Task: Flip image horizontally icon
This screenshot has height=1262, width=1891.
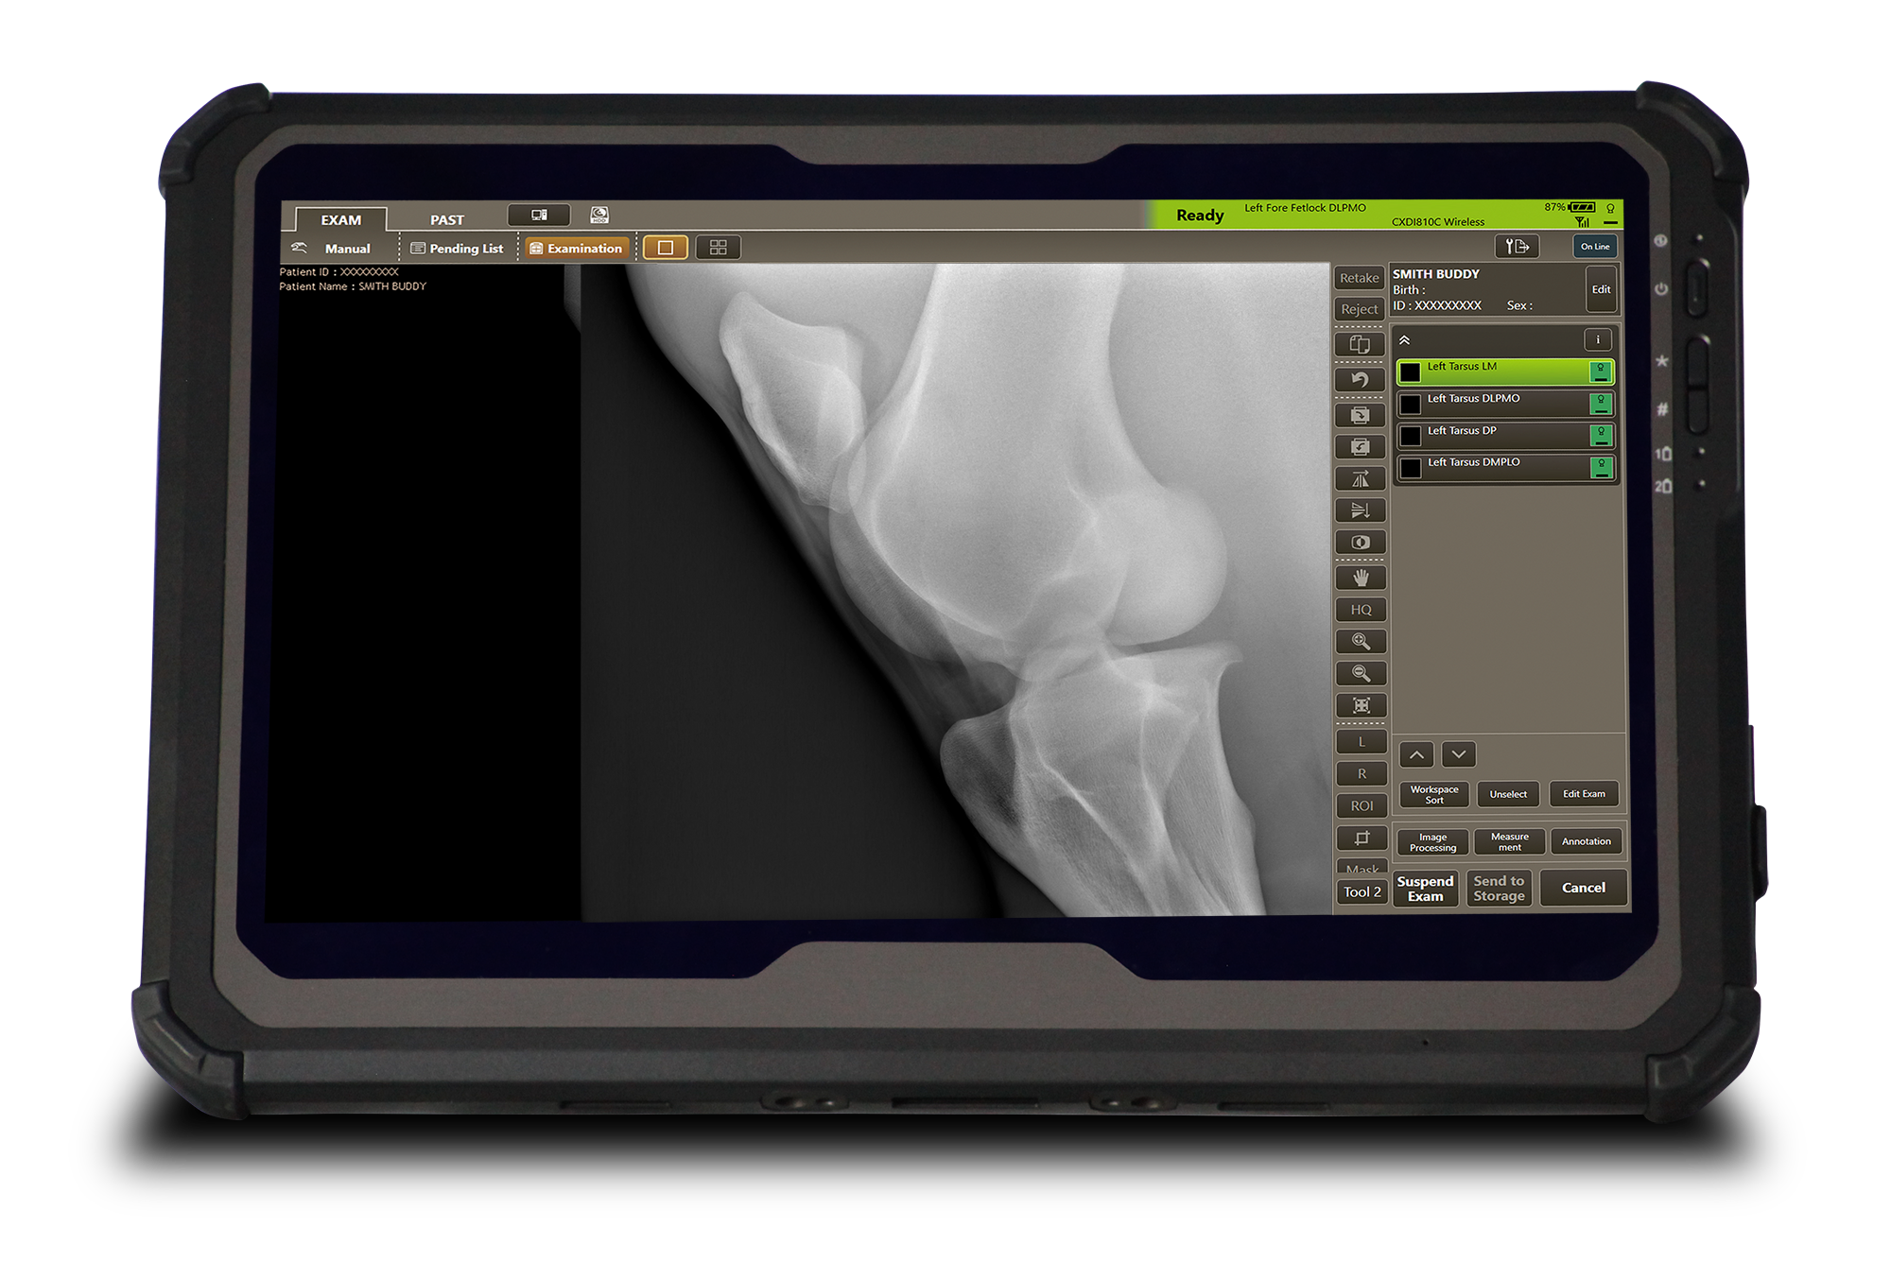Action: click(x=1360, y=478)
